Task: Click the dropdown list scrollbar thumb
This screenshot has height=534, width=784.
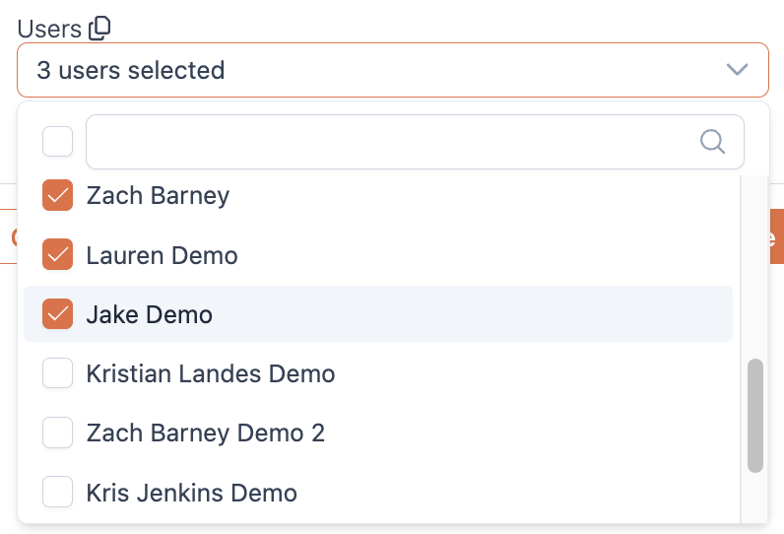Action: tap(755, 416)
